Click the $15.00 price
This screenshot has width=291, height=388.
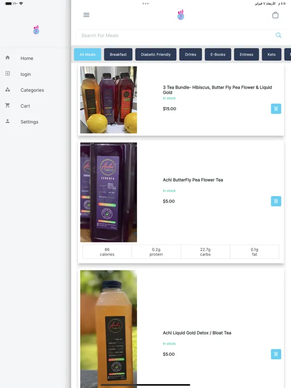[170, 109]
